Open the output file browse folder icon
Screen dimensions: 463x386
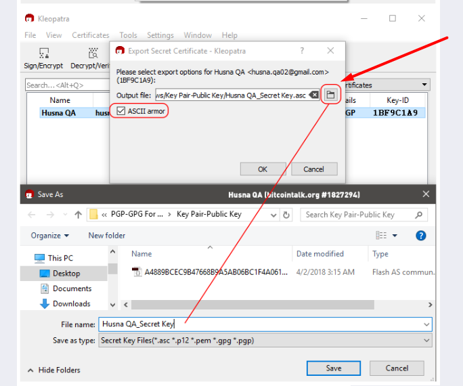click(x=330, y=95)
